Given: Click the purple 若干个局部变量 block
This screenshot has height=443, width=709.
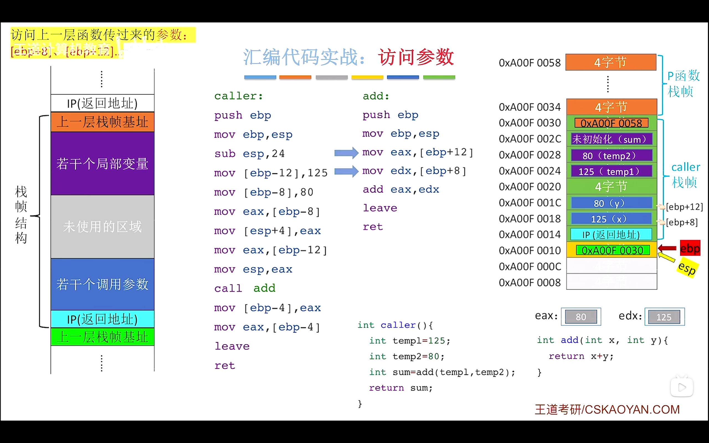Looking at the screenshot, I should (x=102, y=163).
